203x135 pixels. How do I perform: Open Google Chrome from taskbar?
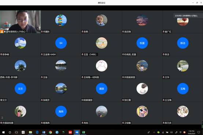[x=50, y=132]
